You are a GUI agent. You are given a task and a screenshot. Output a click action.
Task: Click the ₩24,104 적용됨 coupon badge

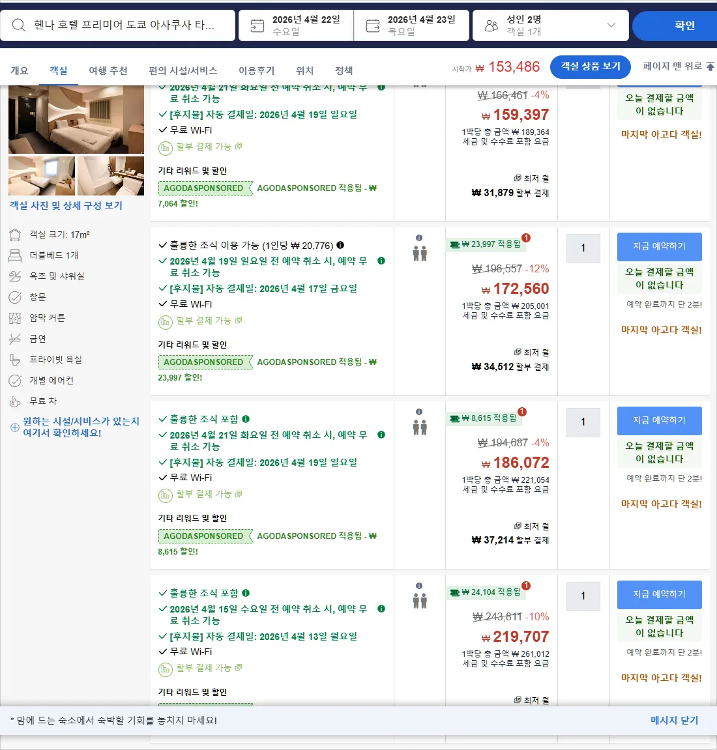point(486,592)
